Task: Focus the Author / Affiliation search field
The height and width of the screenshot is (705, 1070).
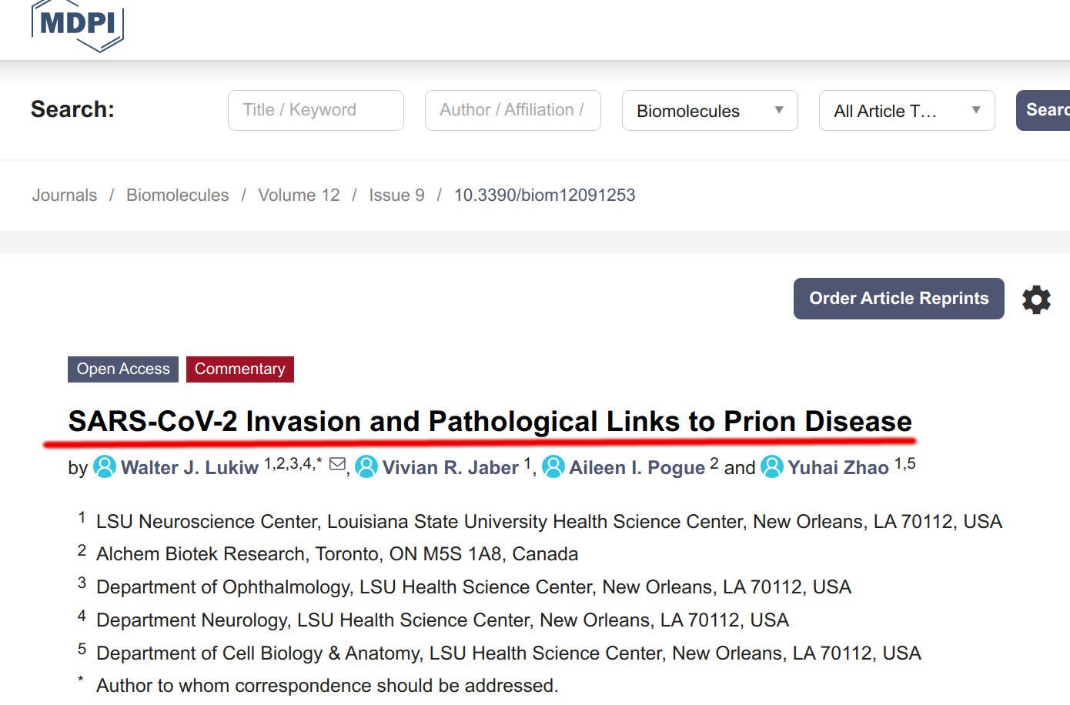Action: point(513,110)
